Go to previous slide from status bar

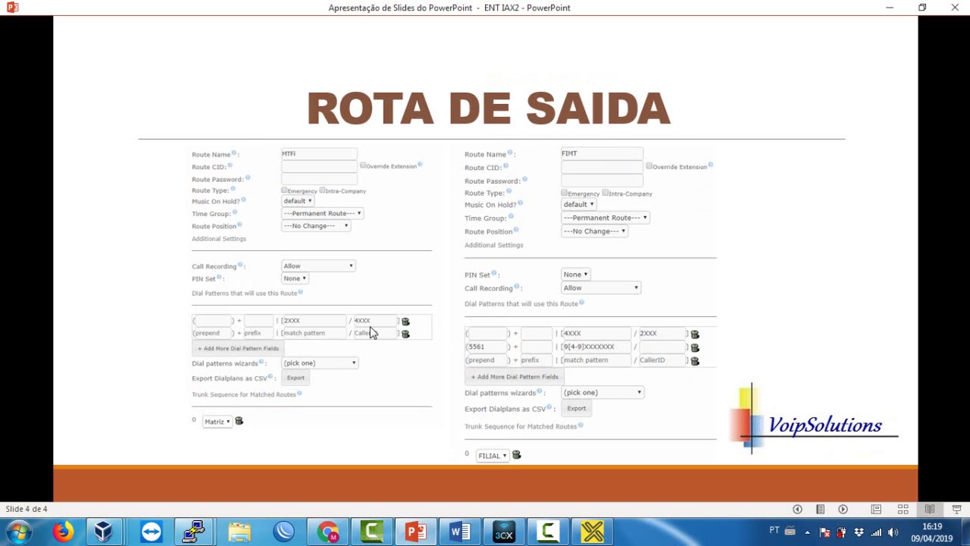tap(797, 509)
